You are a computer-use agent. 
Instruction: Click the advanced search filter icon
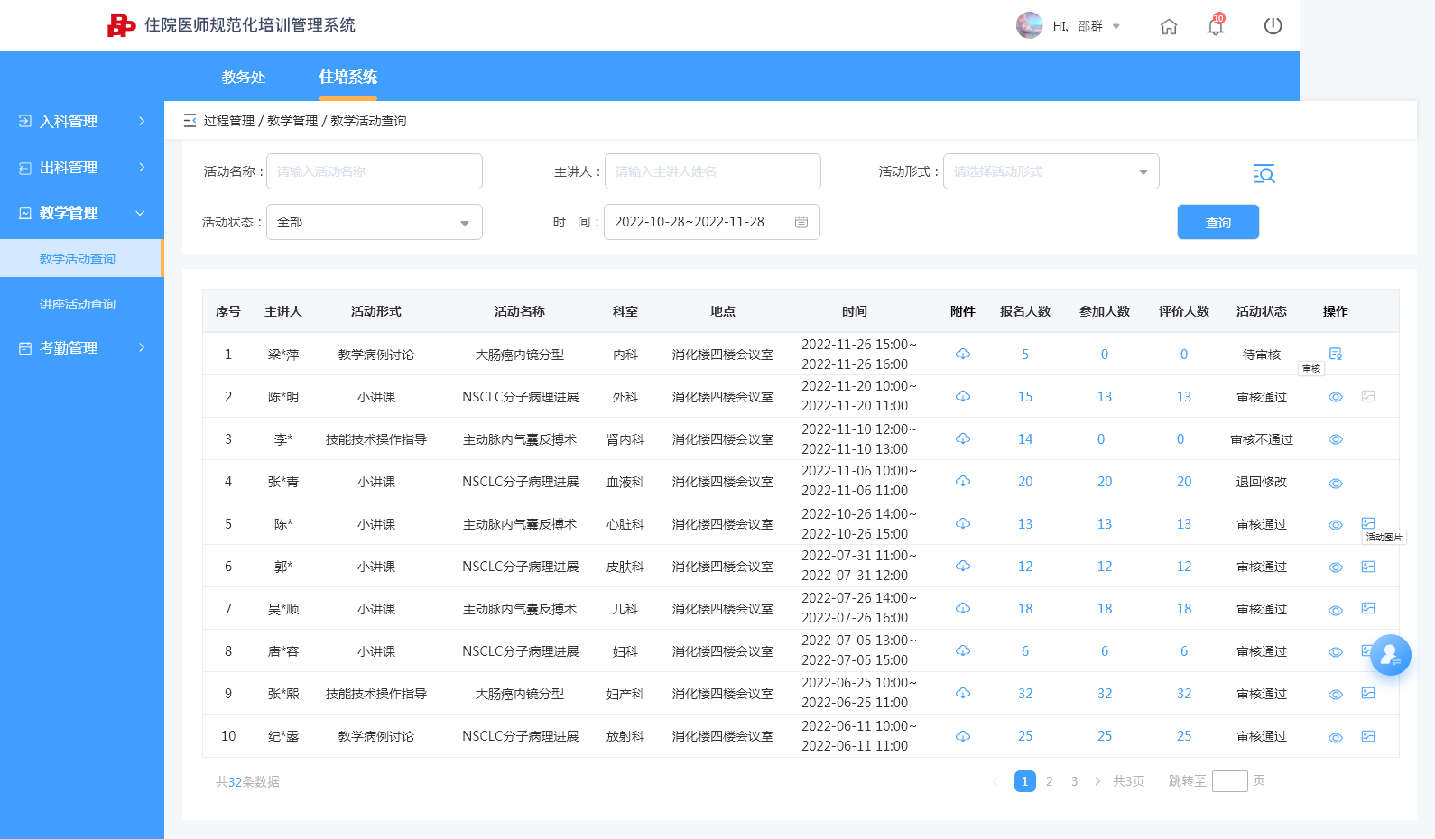pyautogui.click(x=1264, y=174)
